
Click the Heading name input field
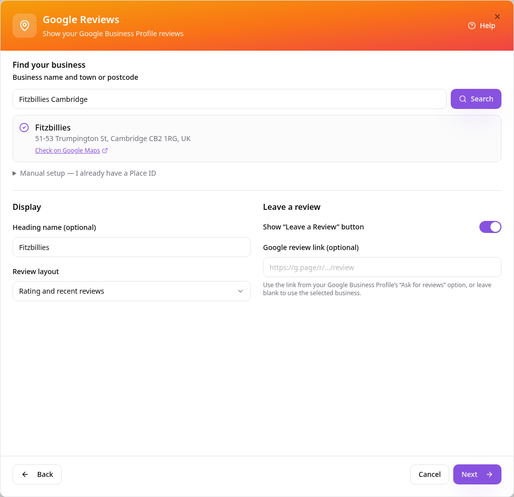(132, 247)
